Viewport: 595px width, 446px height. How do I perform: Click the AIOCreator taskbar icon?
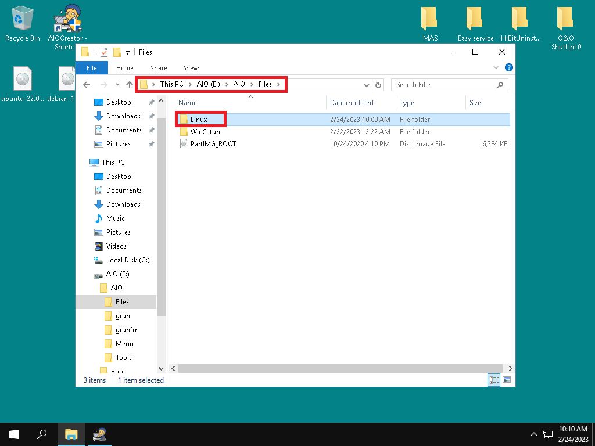(101, 434)
